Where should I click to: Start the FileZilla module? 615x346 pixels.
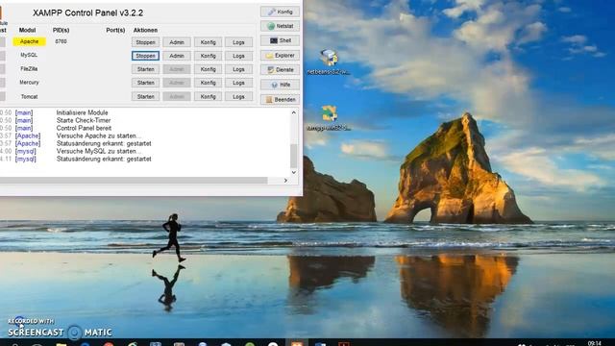[145, 69]
